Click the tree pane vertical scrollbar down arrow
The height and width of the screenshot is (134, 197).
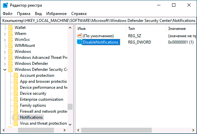(x=70, y=124)
